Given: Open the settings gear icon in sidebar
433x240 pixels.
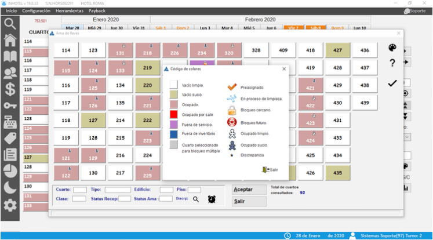Looking at the screenshot, I should 10,206.
